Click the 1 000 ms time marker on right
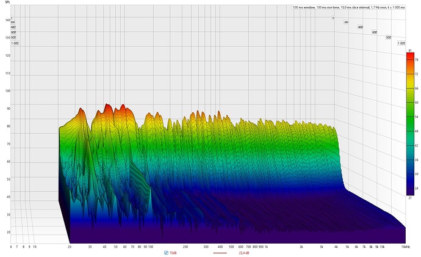The image size is (421, 257). point(401,43)
